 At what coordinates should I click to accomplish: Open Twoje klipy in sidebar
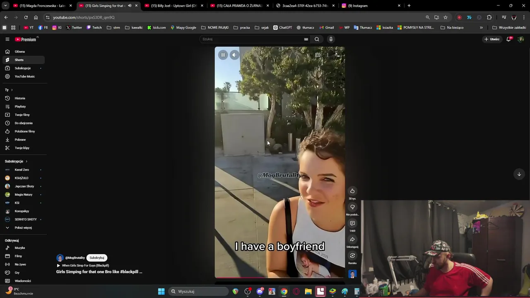pyautogui.click(x=23, y=148)
